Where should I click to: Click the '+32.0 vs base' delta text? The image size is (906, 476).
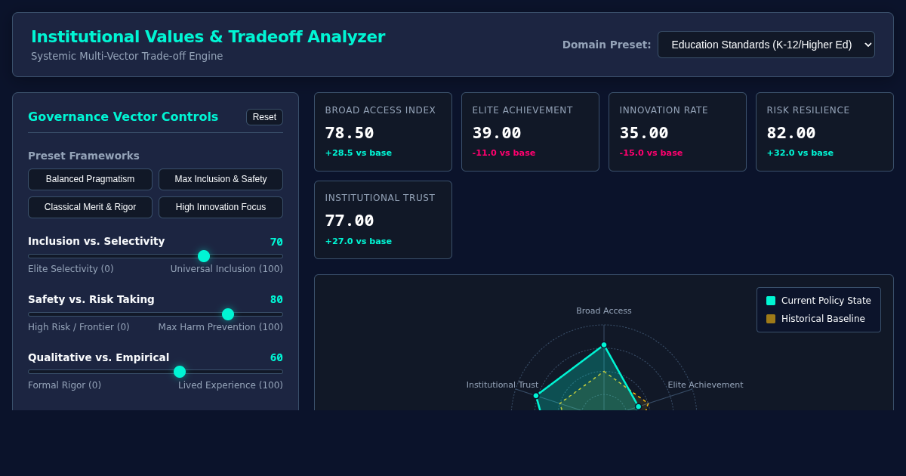800,153
